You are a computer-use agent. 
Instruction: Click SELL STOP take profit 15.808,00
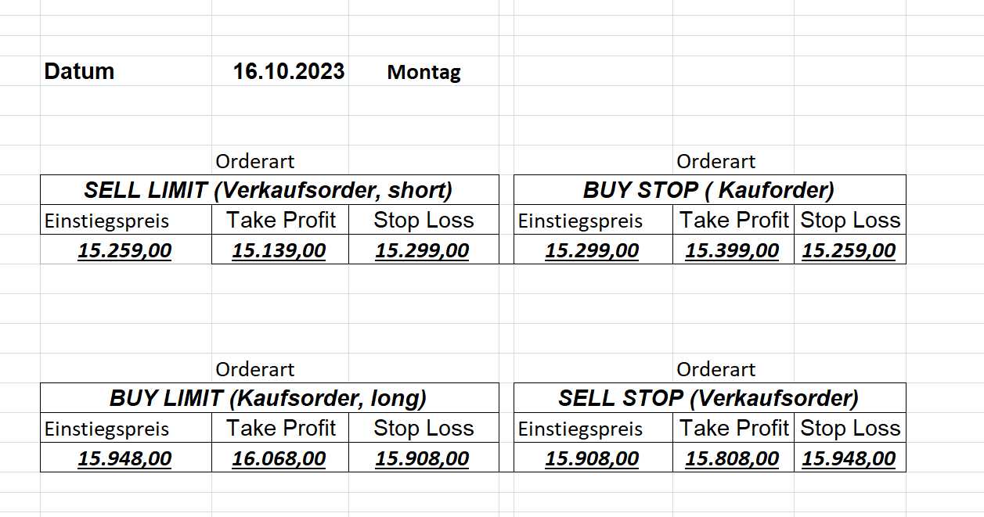click(x=732, y=458)
